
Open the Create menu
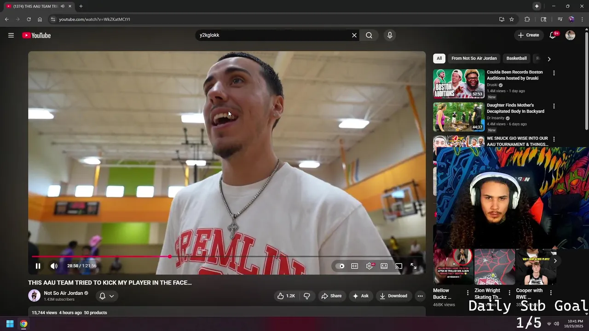coord(528,35)
